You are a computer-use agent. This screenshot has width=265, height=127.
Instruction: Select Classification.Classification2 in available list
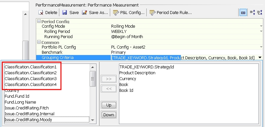[x=31, y=73]
